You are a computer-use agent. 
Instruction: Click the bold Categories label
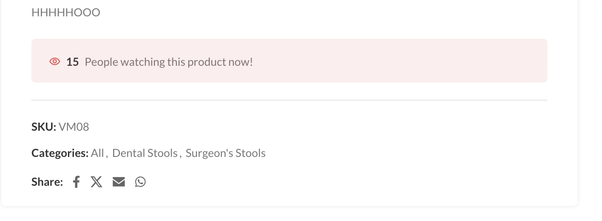pos(60,153)
